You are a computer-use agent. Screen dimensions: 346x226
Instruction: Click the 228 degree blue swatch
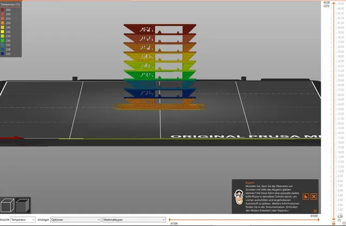(2, 49)
